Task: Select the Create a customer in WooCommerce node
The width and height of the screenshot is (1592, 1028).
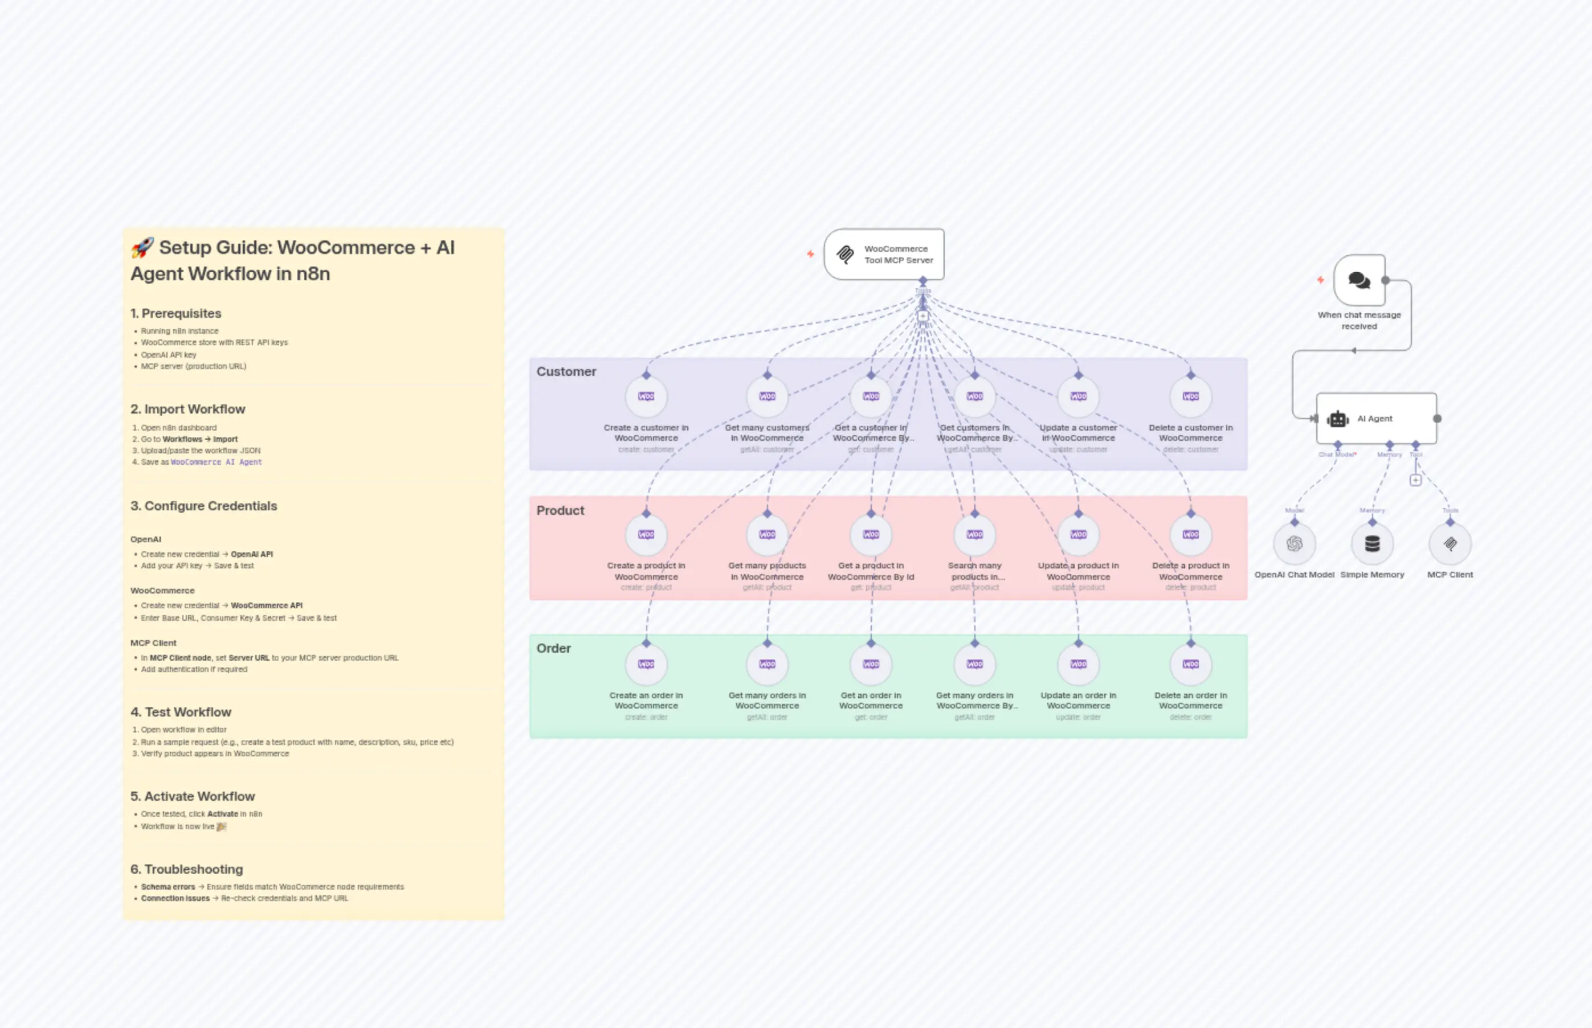Action: click(645, 396)
